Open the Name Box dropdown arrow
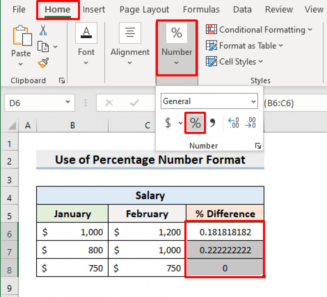Image resolution: width=327 pixels, height=297 pixels. pyautogui.click(x=68, y=102)
